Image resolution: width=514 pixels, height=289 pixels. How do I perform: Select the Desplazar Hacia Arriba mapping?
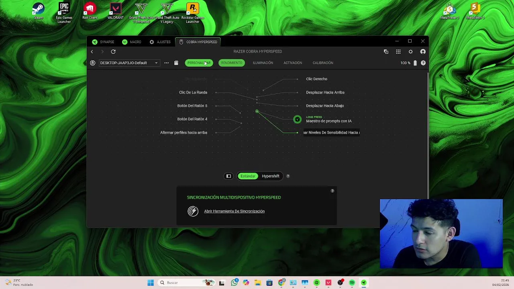[325, 92]
